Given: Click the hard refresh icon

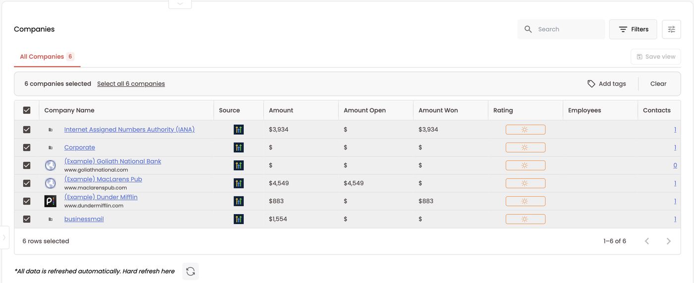Looking at the screenshot, I should coord(190,271).
